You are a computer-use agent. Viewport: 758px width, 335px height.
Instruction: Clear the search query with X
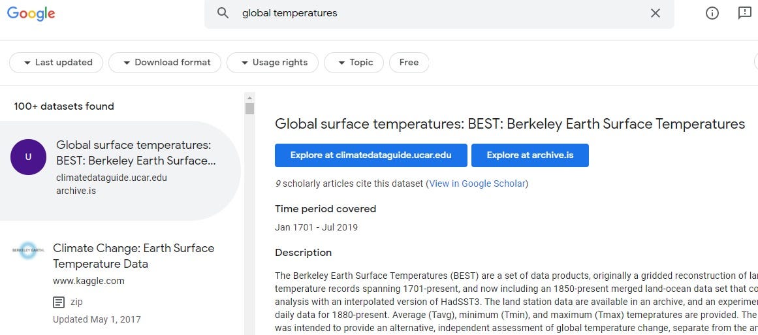click(x=655, y=13)
